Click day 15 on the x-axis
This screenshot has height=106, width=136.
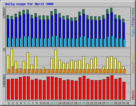click(64, 103)
